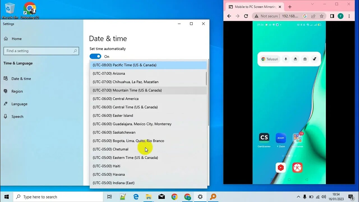The height and width of the screenshot is (202, 359).
Task: Click the time zone list scrollbar thumb
Action: point(206,79)
